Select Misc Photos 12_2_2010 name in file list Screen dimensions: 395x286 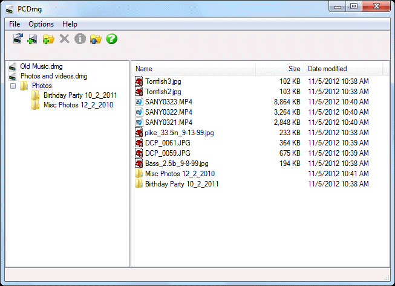coord(180,174)
